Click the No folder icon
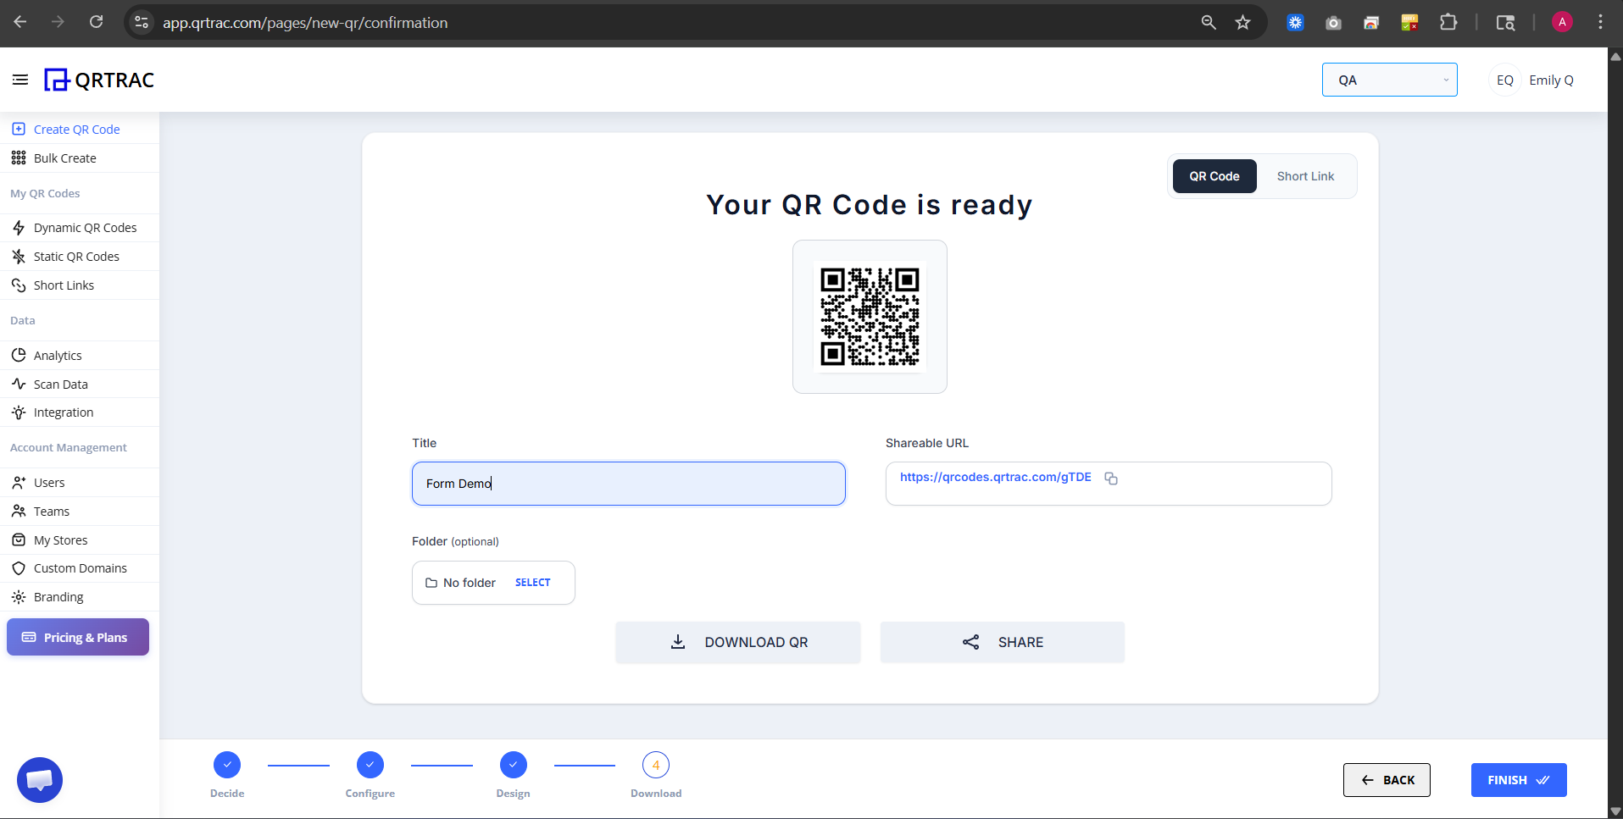 tap(431, 583)
